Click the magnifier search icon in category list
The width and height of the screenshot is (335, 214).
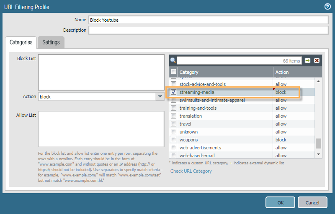173,60
